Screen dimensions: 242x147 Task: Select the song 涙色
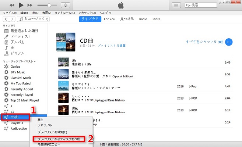coord(145,110)
